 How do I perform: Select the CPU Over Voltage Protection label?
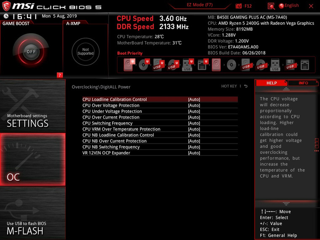click(111, 105)
